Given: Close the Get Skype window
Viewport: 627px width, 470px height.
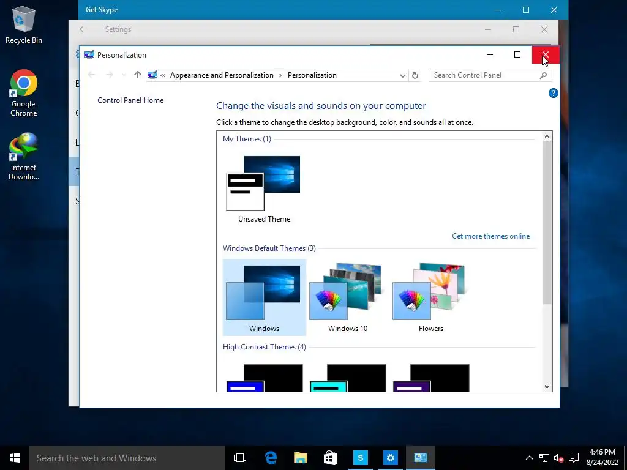Looking at the screenshot, I should (554, 10).
